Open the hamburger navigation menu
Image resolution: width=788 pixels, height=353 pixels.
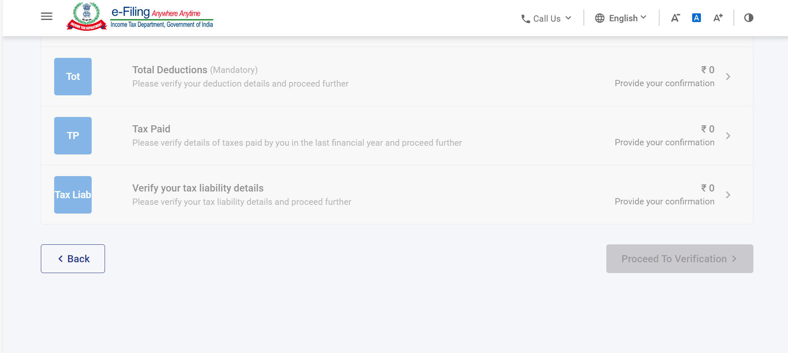pos(47,17)
